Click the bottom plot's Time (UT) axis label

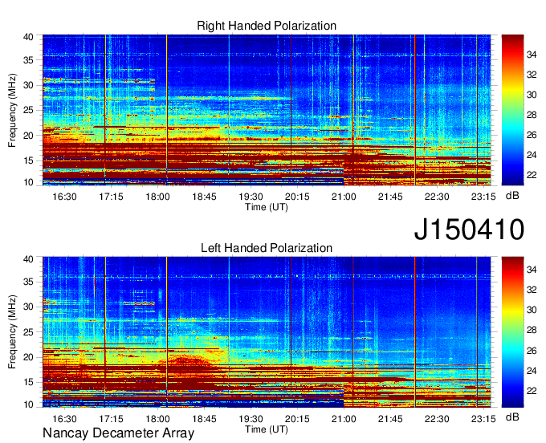tap(267, 429)
